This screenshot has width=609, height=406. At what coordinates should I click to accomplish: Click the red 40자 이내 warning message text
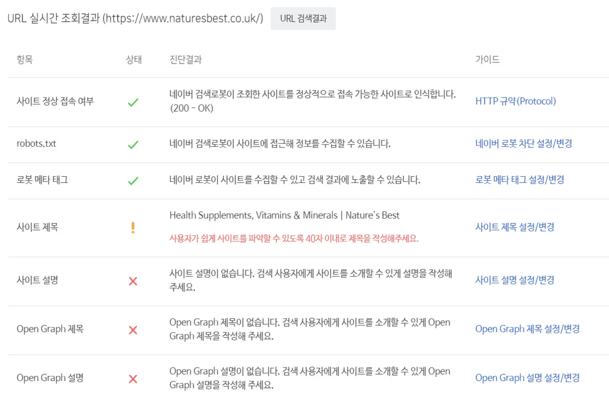point(291,238)
